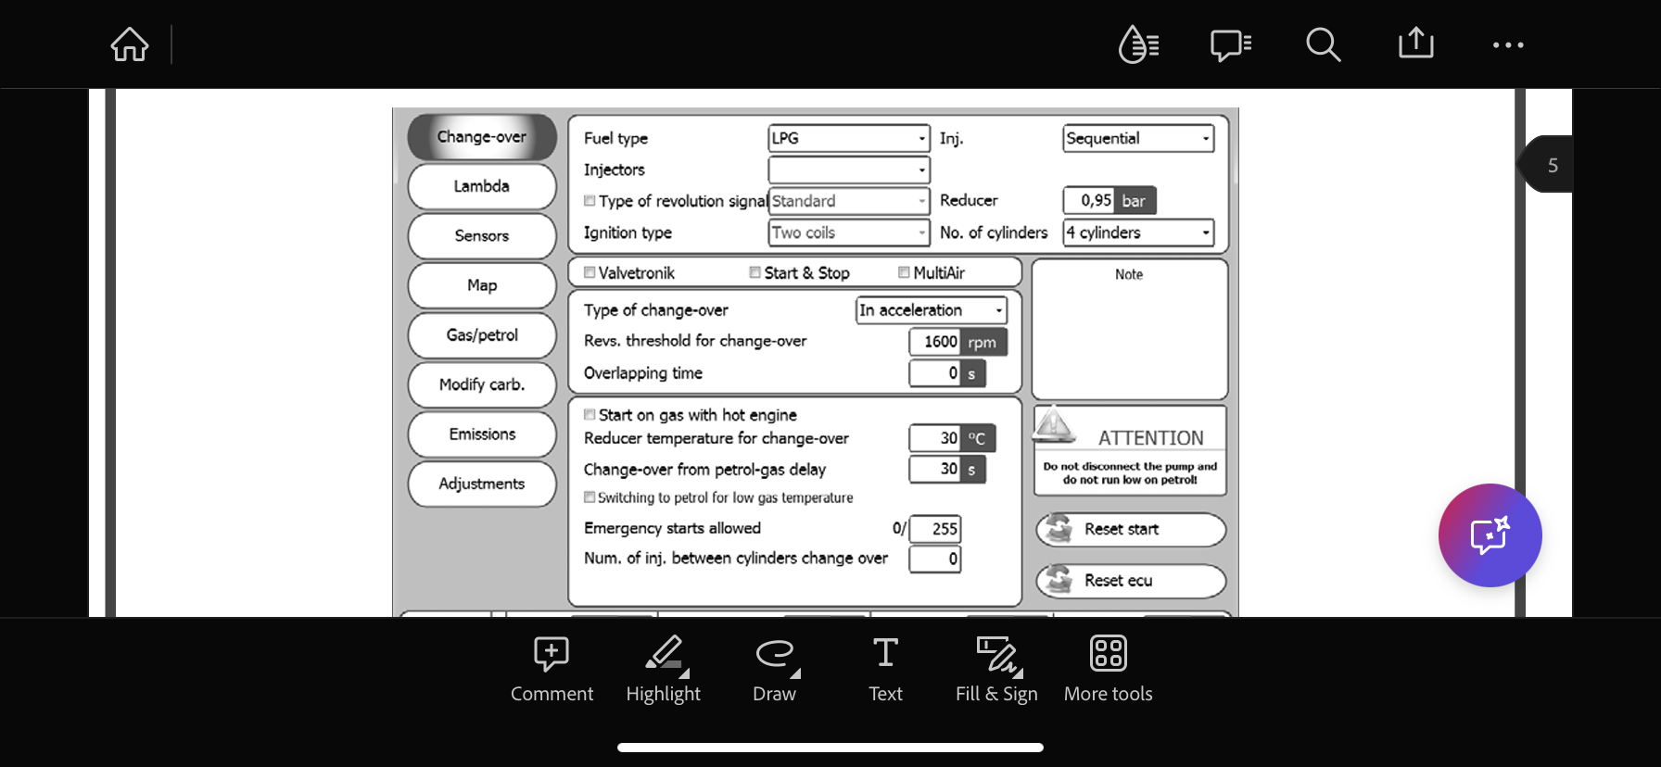Click the ATTENTION heading text

[1151, 438]
